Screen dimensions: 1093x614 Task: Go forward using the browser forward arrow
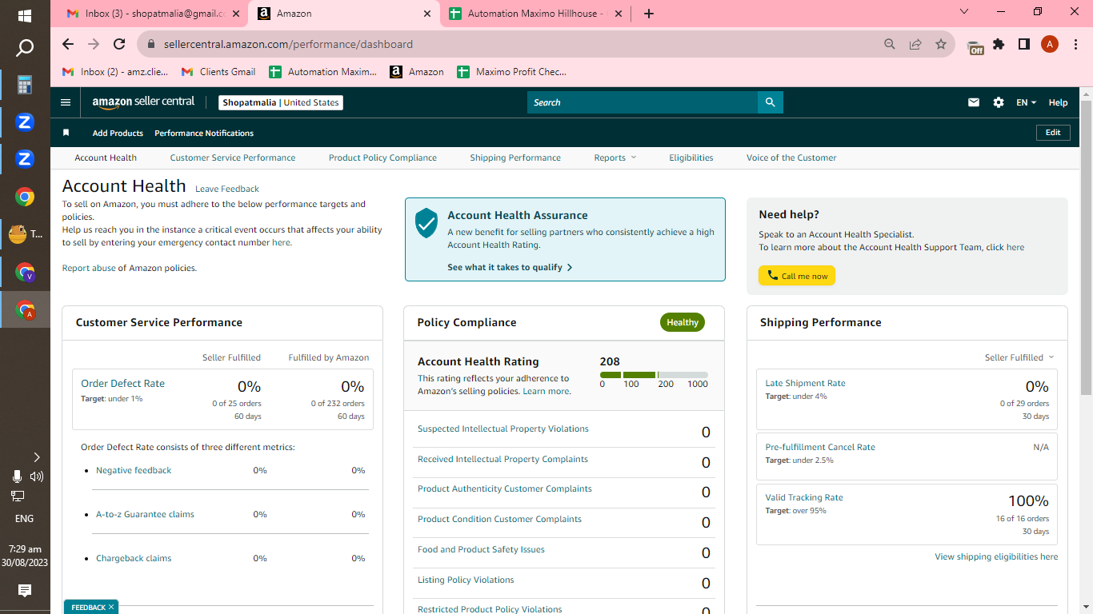94,44
